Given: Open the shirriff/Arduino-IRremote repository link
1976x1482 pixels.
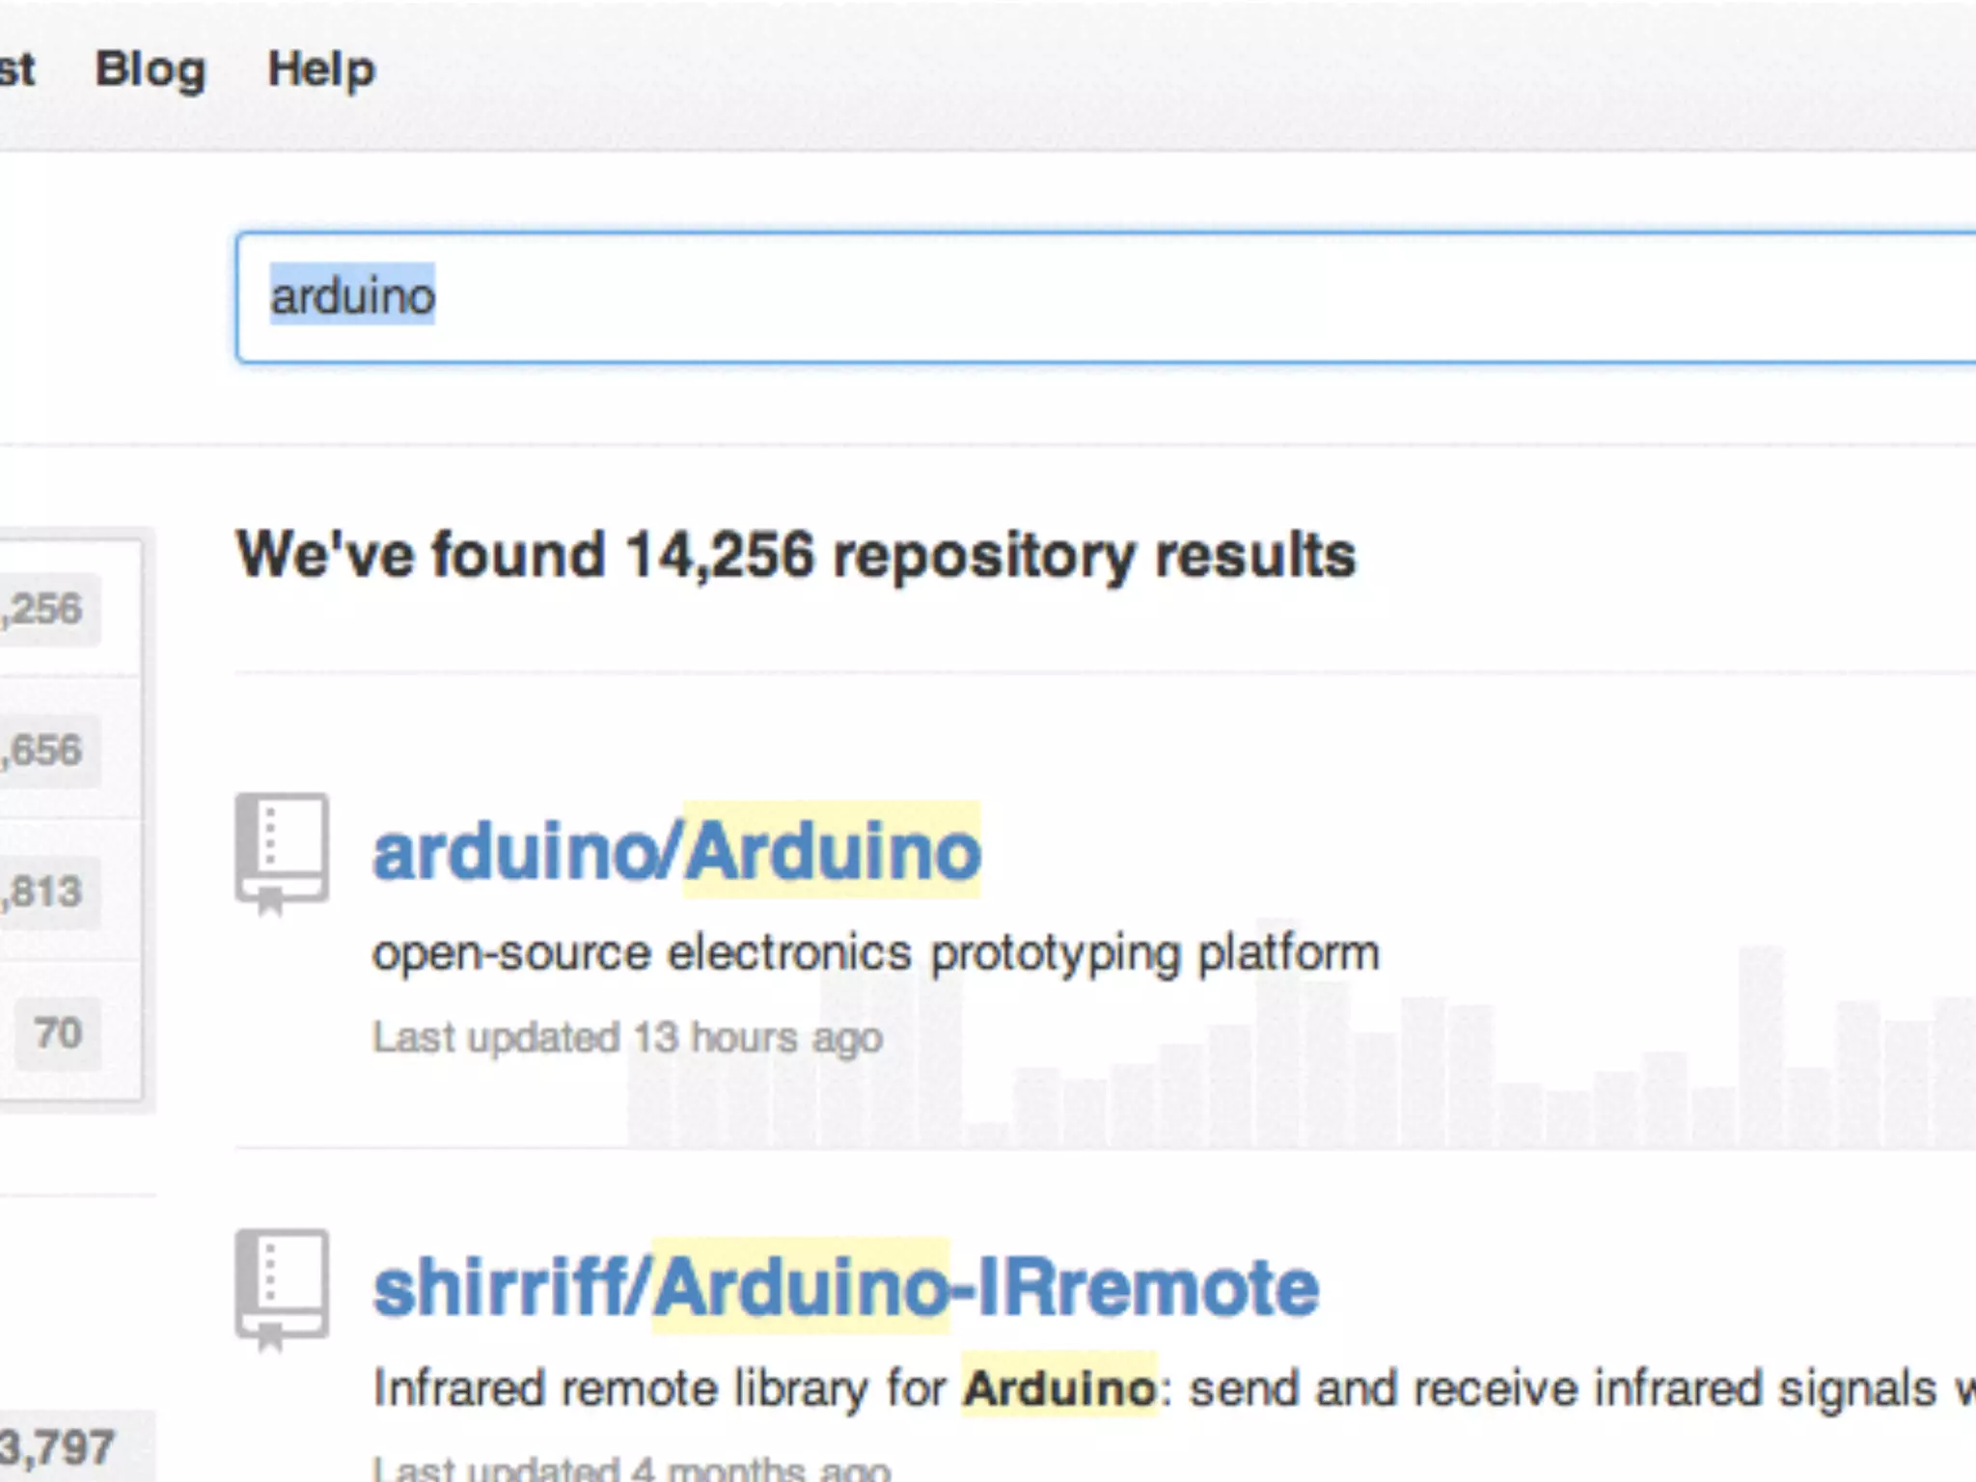Looking at the screenshot, I should [845, 1287].
